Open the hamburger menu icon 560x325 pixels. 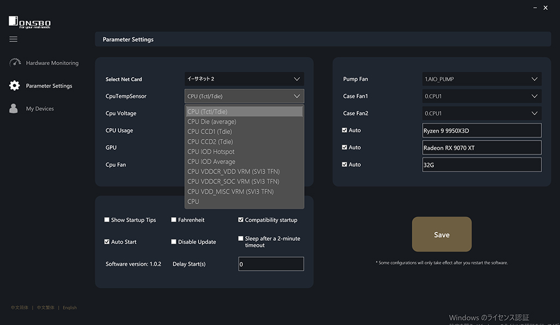(x=13, y=39)
